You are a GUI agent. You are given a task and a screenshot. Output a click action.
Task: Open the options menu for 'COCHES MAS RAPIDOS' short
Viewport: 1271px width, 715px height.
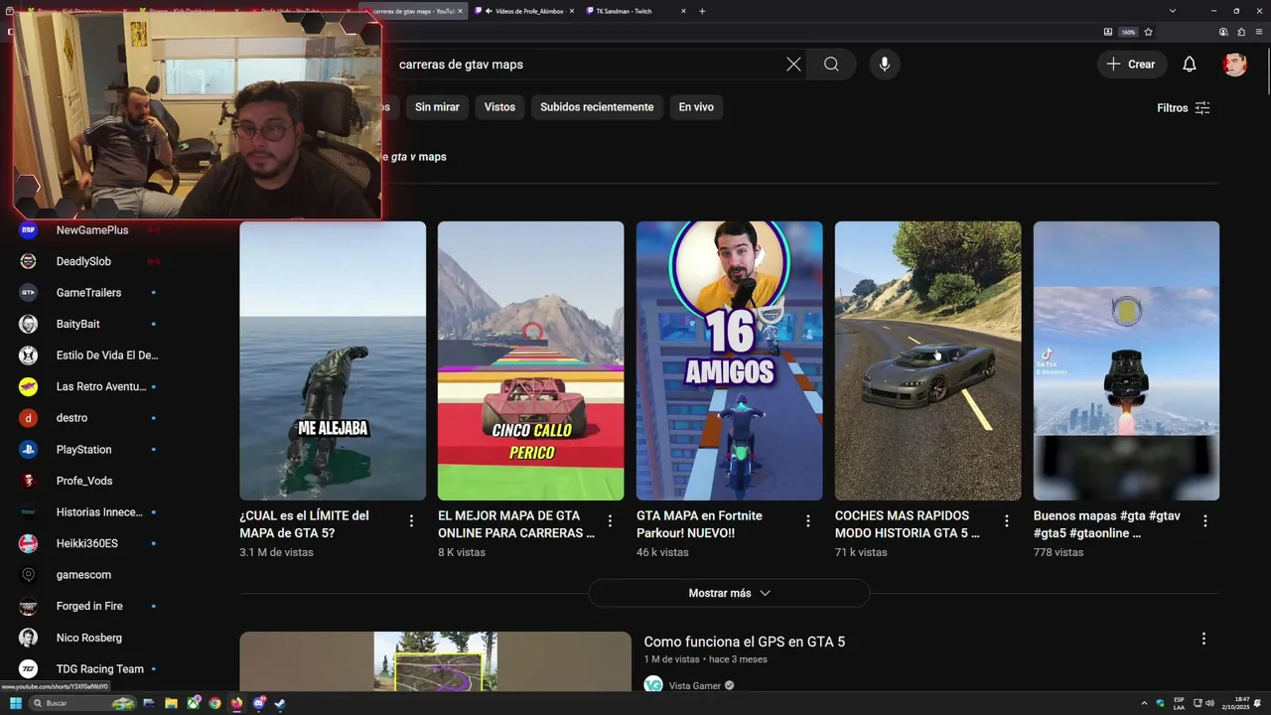point(1007,521)
